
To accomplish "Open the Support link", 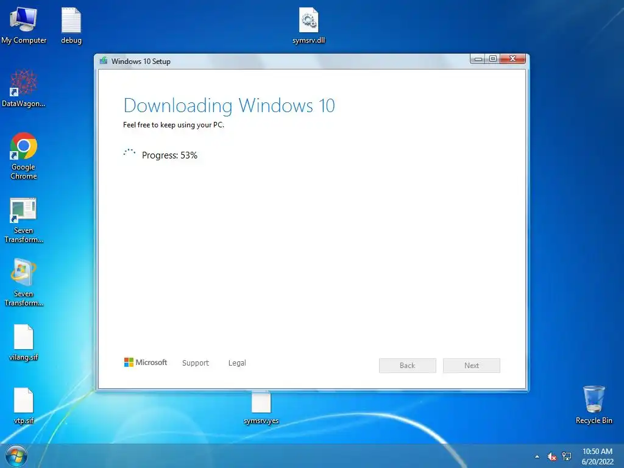I will (196, 363).
